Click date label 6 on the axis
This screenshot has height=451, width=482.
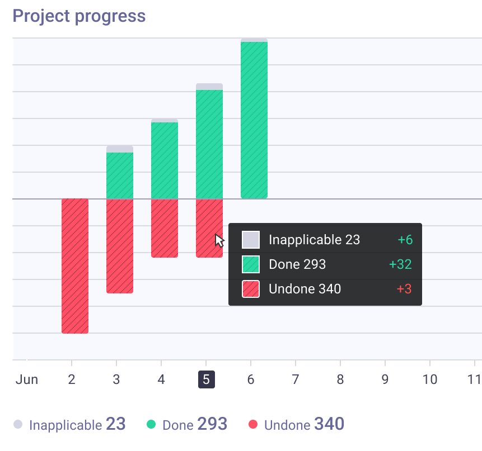[x=251, y=379]
